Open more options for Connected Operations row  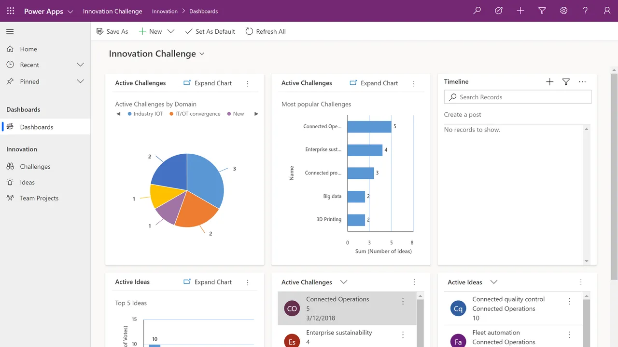pos(403,302)
